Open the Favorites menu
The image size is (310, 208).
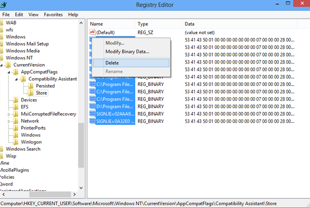tap(53, 14)
